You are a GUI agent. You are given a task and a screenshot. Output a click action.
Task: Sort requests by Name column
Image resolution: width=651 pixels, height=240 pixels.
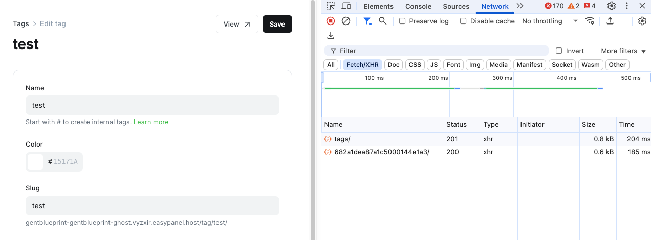[x=383, y=125]
